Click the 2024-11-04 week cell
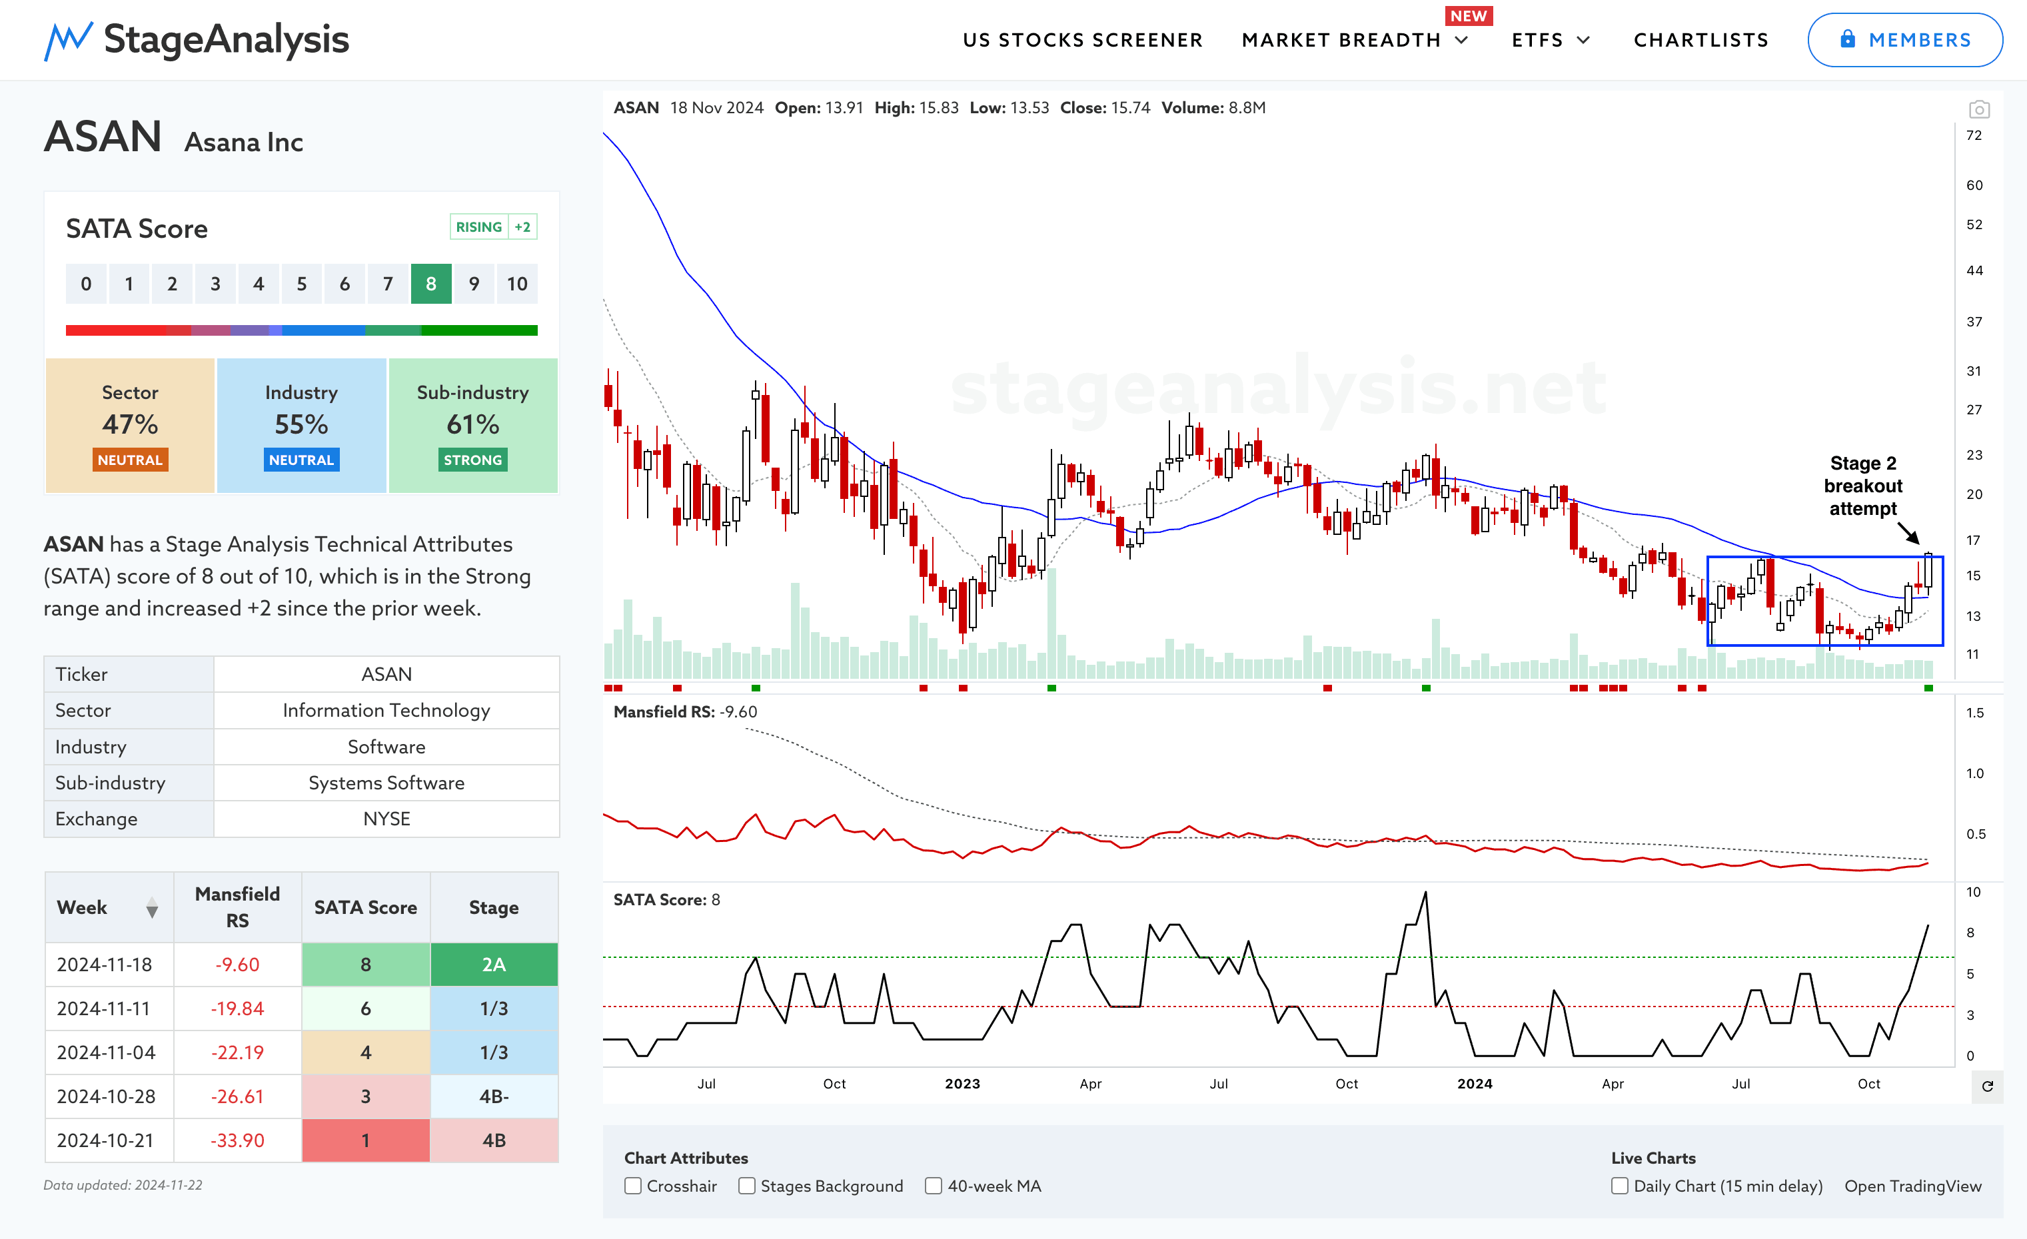Image resolution: width=2027 pixels, height=1239 pixels. pyautogui.click(x=109, y=1052)
